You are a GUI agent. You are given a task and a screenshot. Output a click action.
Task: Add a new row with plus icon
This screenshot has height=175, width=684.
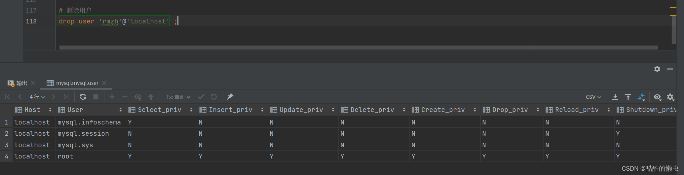pyautogui.click(x=112, y=97)
